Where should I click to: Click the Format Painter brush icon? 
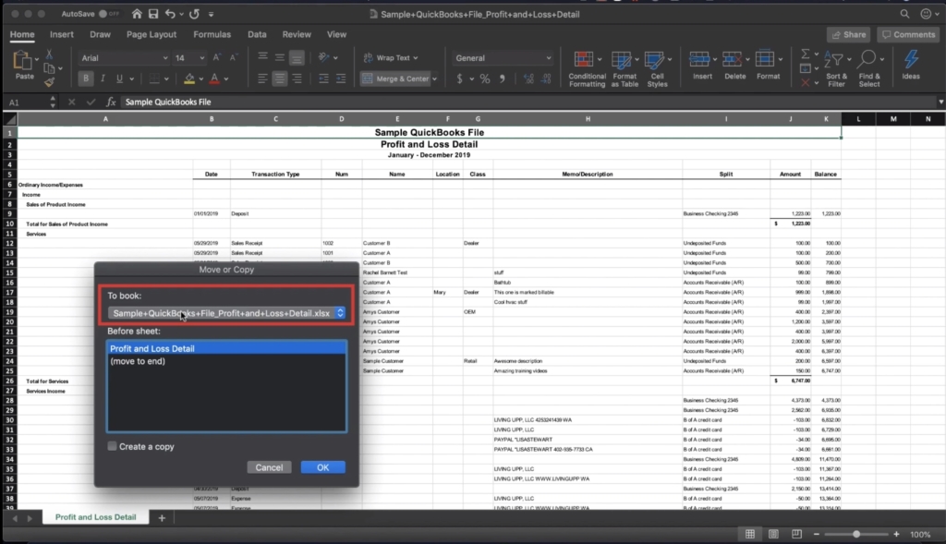coord(50,81)
